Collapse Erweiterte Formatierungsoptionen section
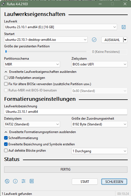131x196 pixels. 40,132
